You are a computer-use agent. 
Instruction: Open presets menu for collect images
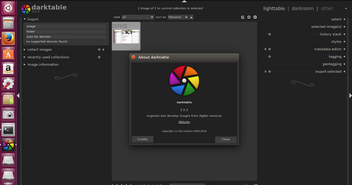tap(103, 50)
